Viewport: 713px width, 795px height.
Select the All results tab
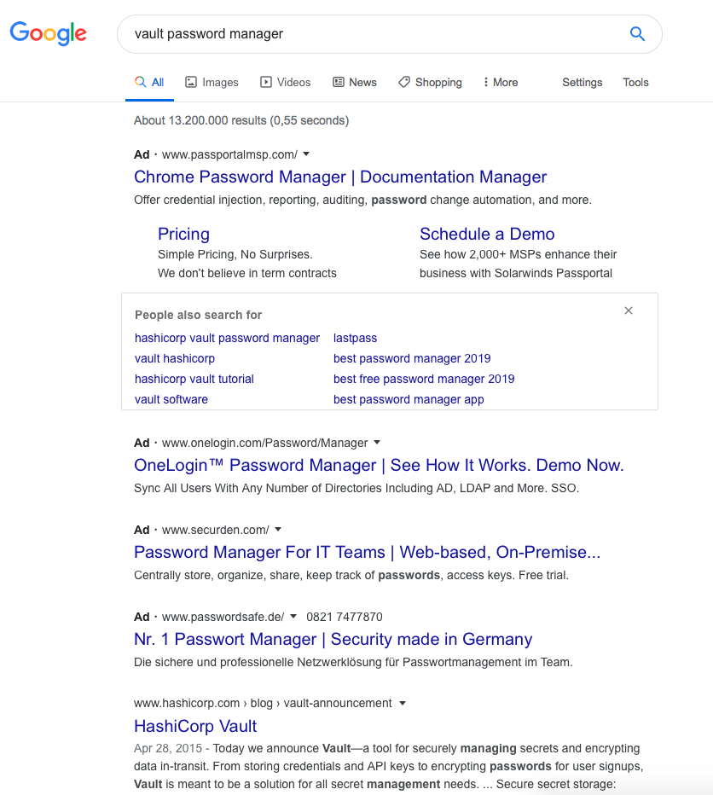[149, 82]
